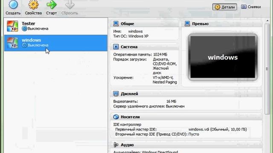Select the Tester virtual machine
This screenshot has height=153, width=273.
[56, 26]
